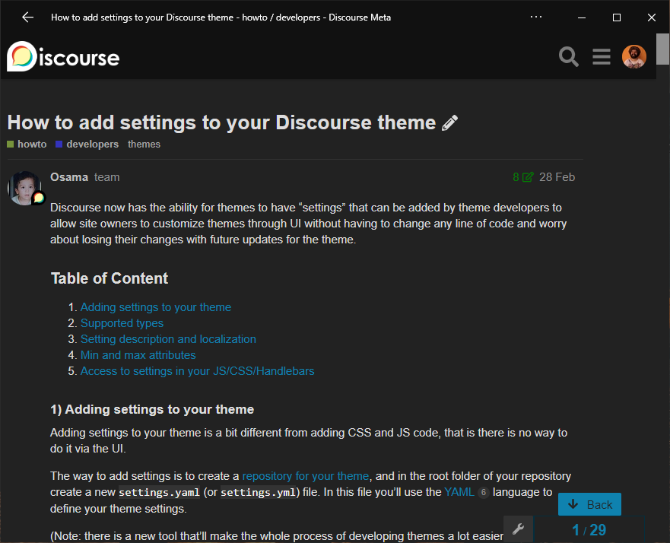Close the Discourse Meta window
The height and width of the screenshot is (543, 670).
tap(651, 17)
